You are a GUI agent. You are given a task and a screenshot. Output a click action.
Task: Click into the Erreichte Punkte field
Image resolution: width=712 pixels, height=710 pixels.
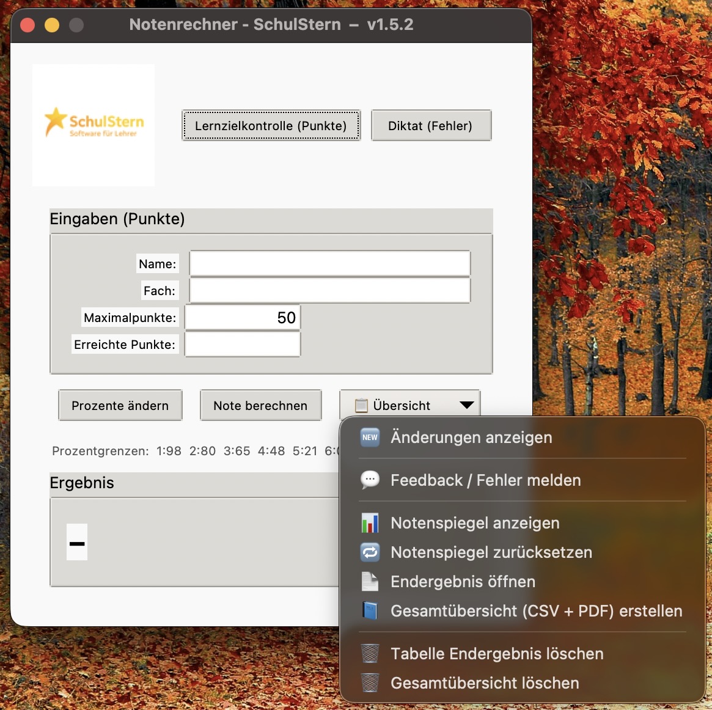(x=243, y=345)
